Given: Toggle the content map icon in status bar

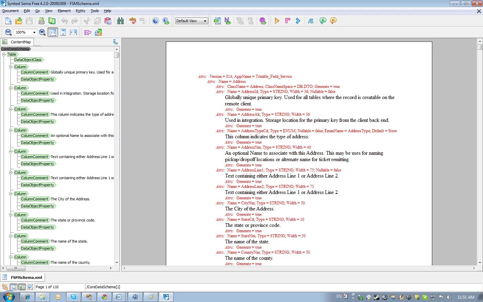Looking at the screenshot, I should point(22,287).
